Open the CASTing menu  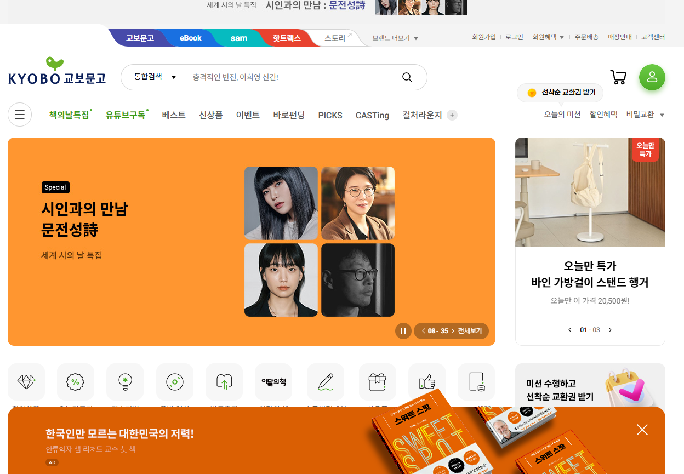pyautogui.click(x=372, y=115)
